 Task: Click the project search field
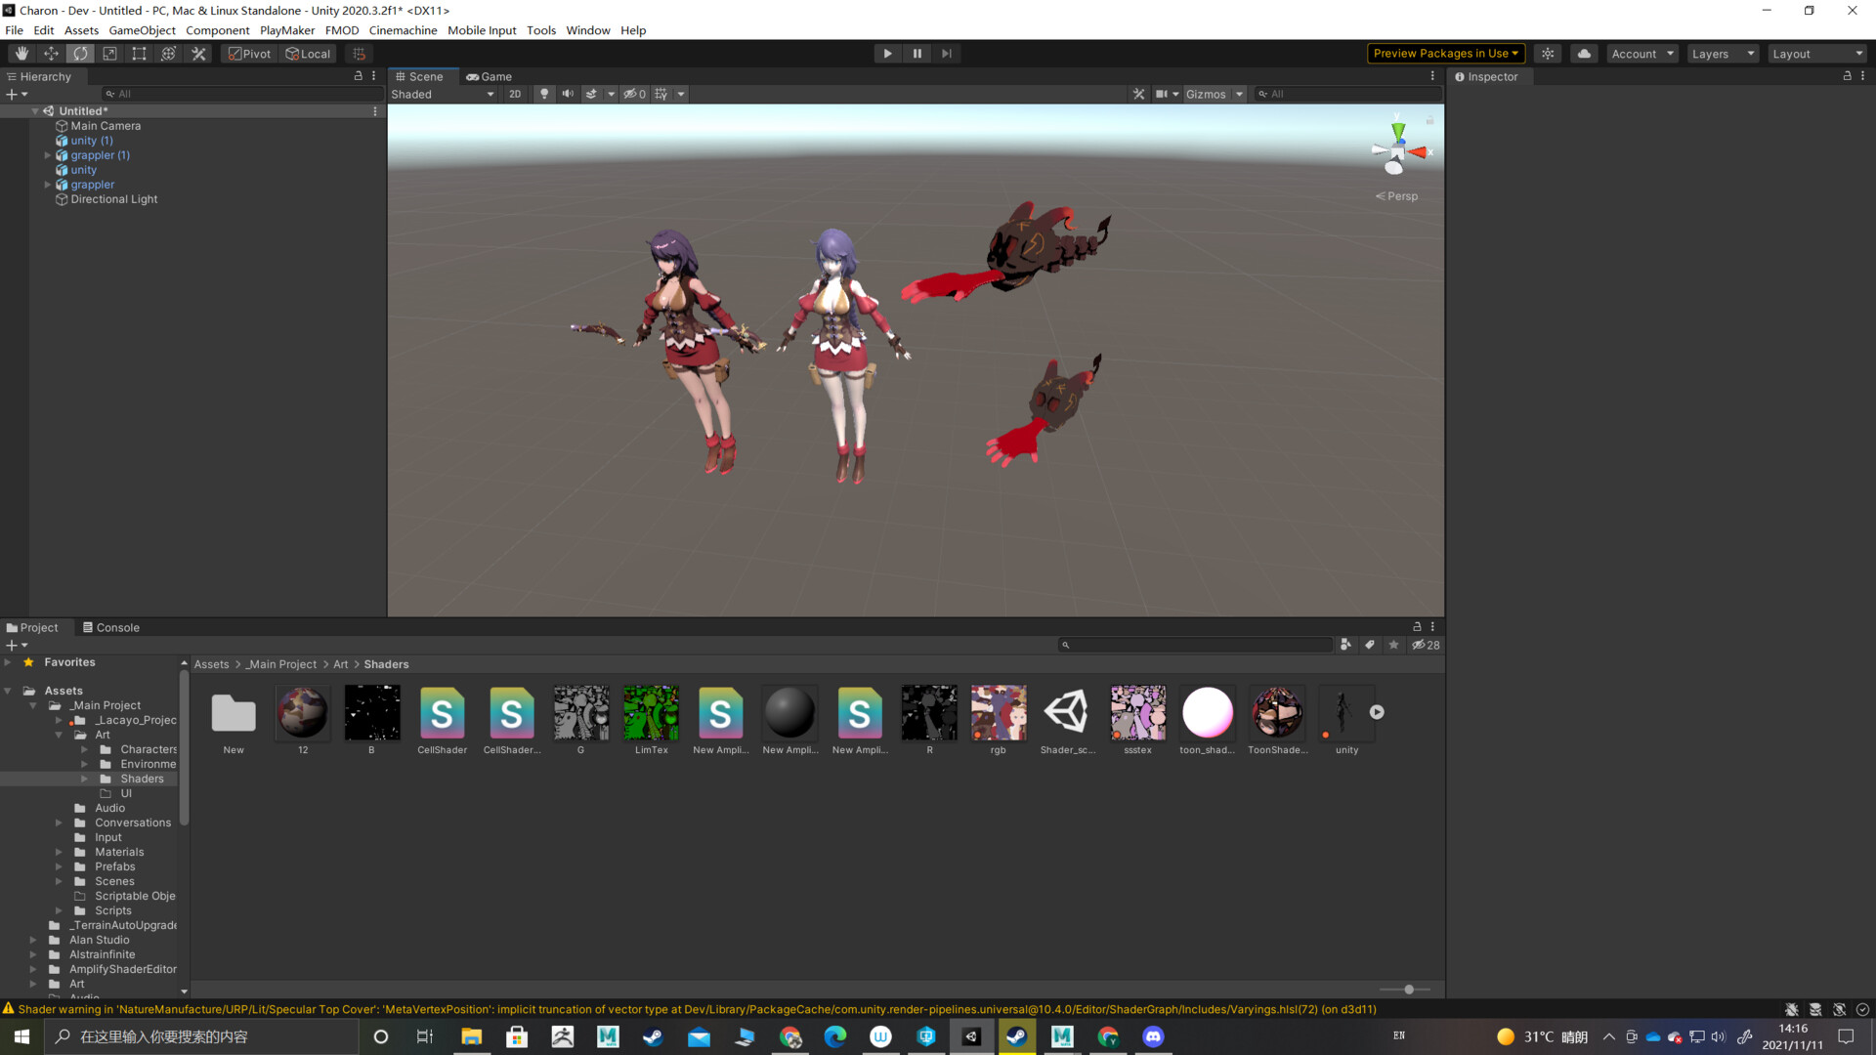click(x=1196, y=645)
